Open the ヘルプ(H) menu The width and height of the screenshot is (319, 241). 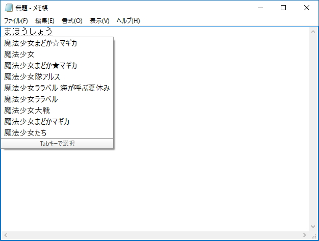[128, 21]
